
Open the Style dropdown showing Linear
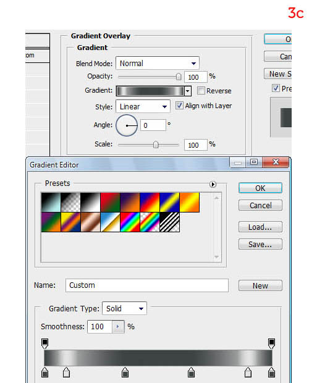(x=143, y=106)
